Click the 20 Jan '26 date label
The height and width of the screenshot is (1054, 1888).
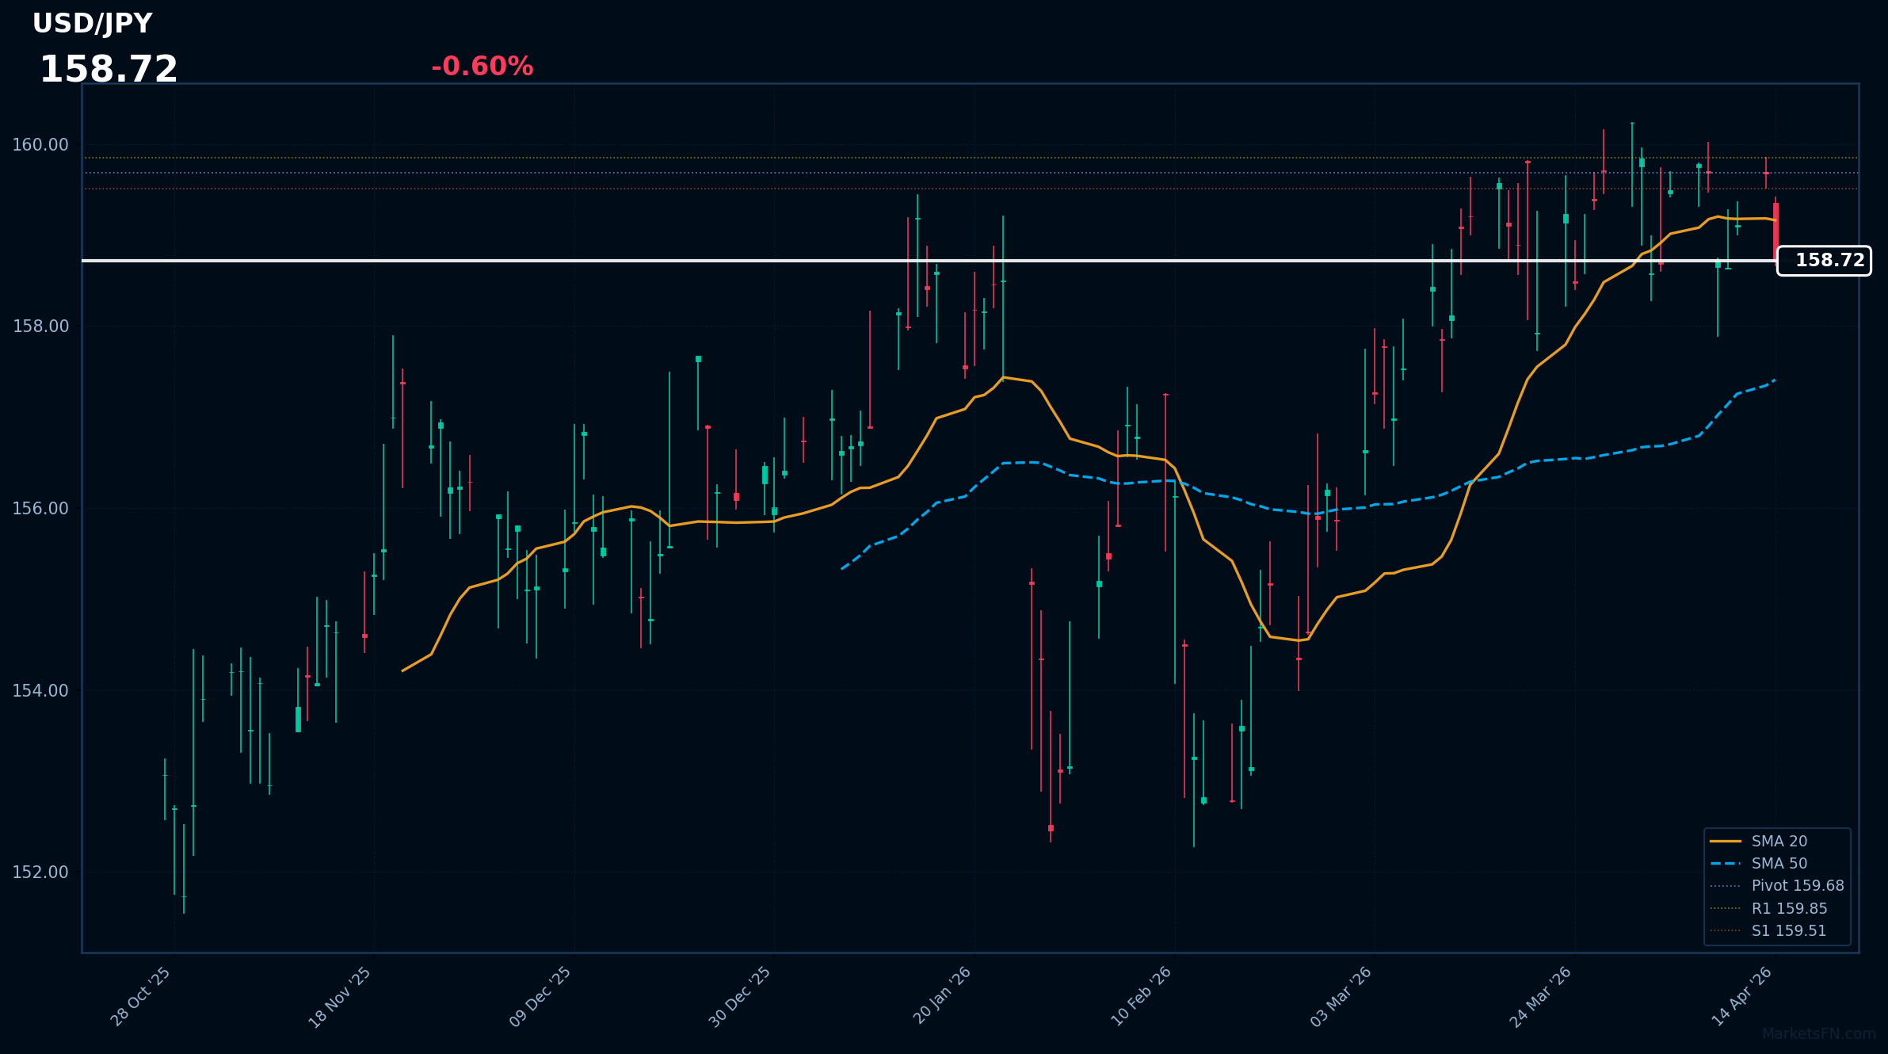[x=942, y=996]
